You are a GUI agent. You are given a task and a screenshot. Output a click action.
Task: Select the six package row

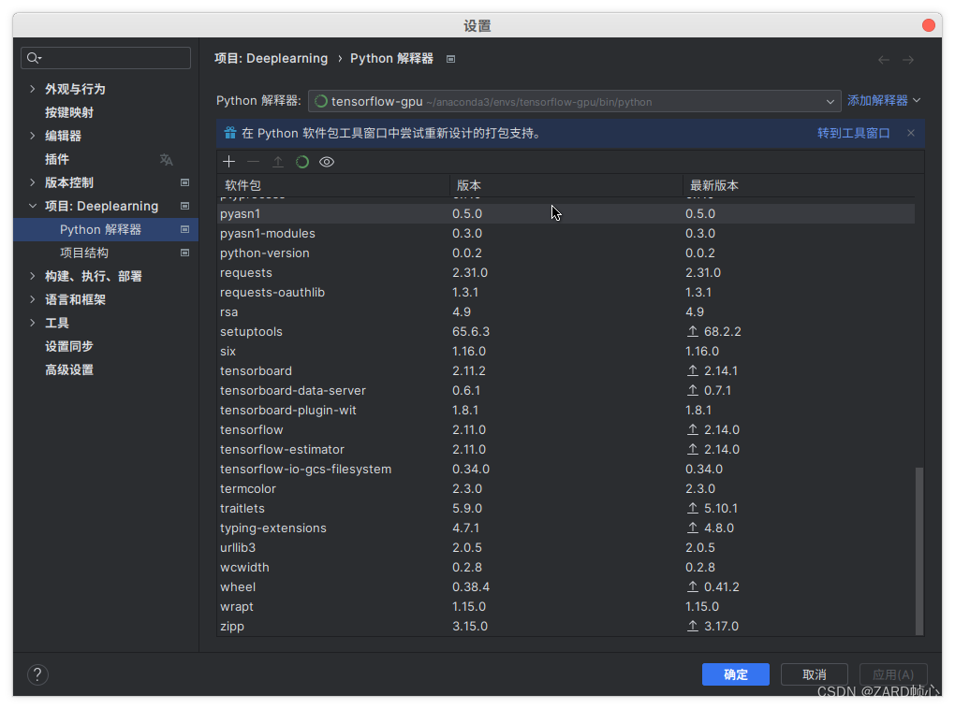[566, 351]
